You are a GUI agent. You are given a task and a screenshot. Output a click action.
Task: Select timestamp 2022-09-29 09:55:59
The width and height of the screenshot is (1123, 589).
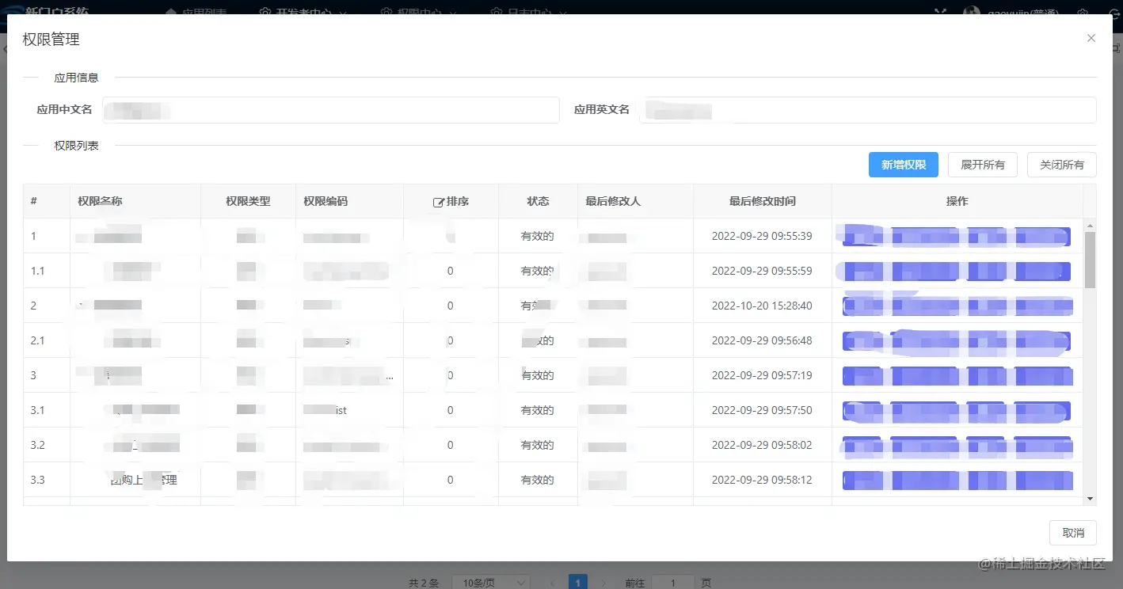[762, 271]
